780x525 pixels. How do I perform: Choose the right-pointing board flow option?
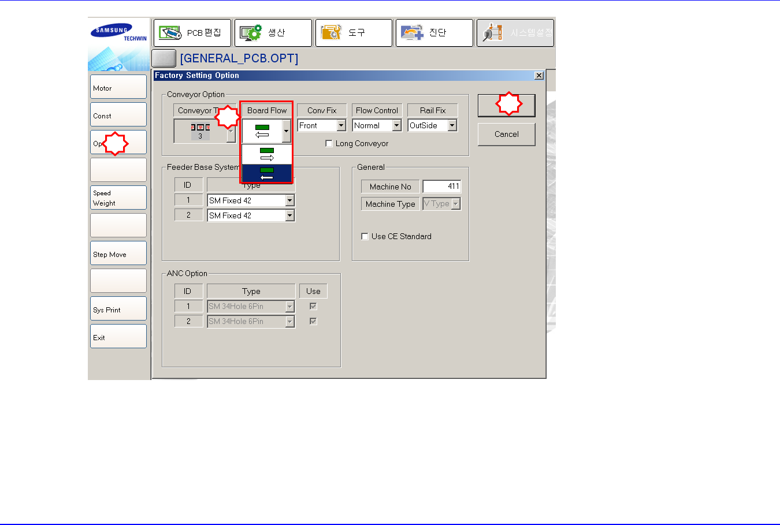click(267, 154)
